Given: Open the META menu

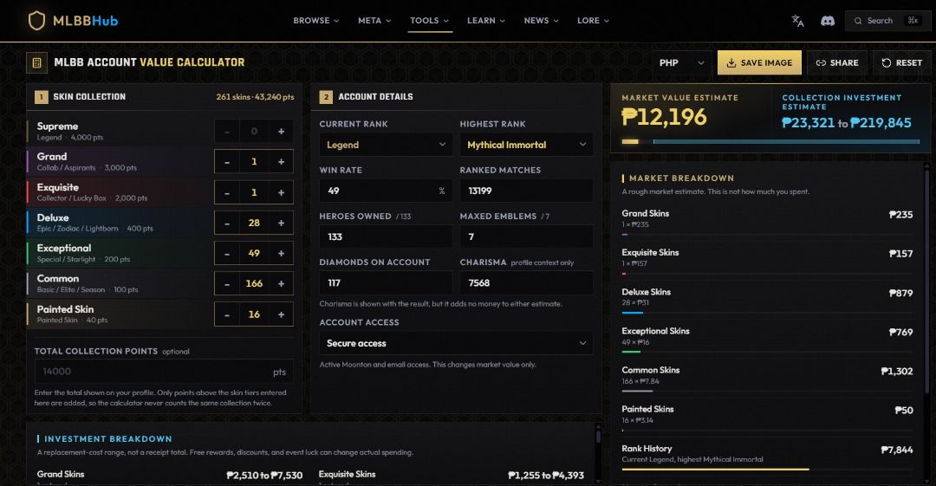Looking at the screenshot, I should point(374,20).
